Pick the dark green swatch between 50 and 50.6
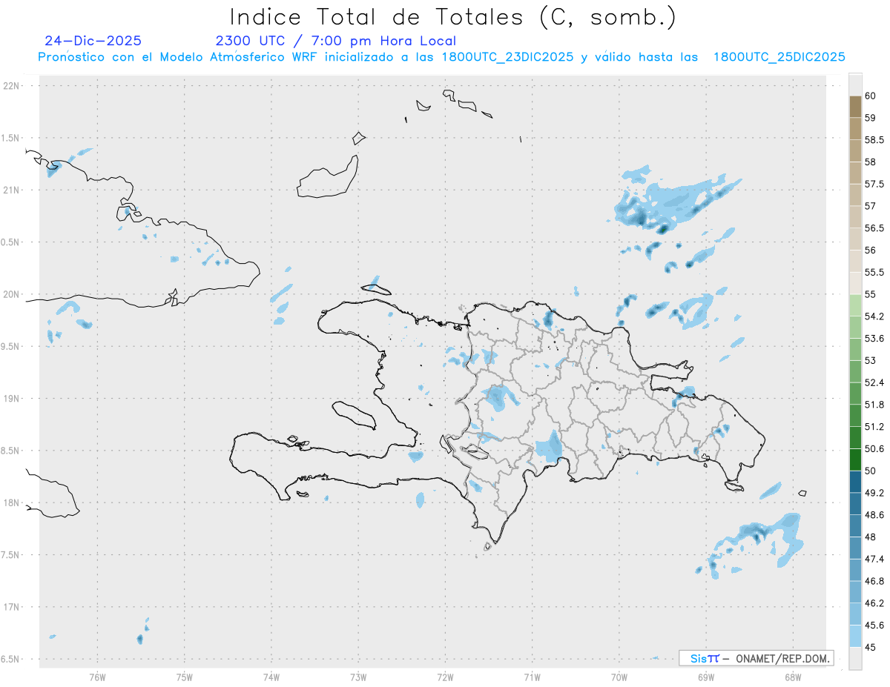The width and height of the screenshot is (890, 687). [x=855, y=459]
